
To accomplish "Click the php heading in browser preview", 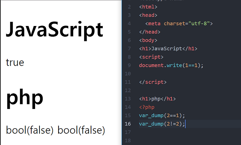I will (x=24, y=98).
